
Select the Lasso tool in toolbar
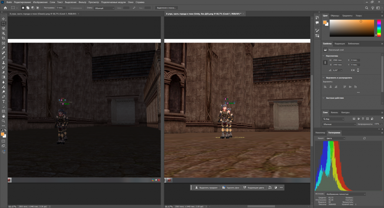(x=3, y=29)
